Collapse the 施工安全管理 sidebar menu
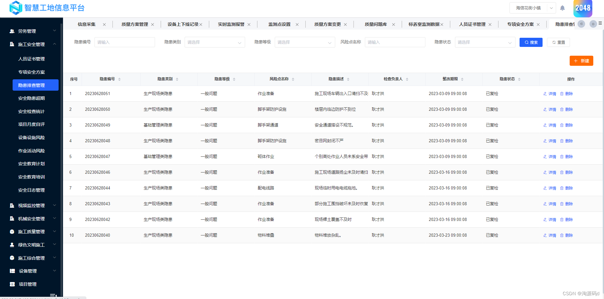 pos(32,44)
